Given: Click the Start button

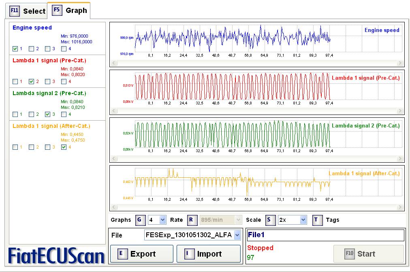Looking at the screenshot, I should tap(368, 254).
